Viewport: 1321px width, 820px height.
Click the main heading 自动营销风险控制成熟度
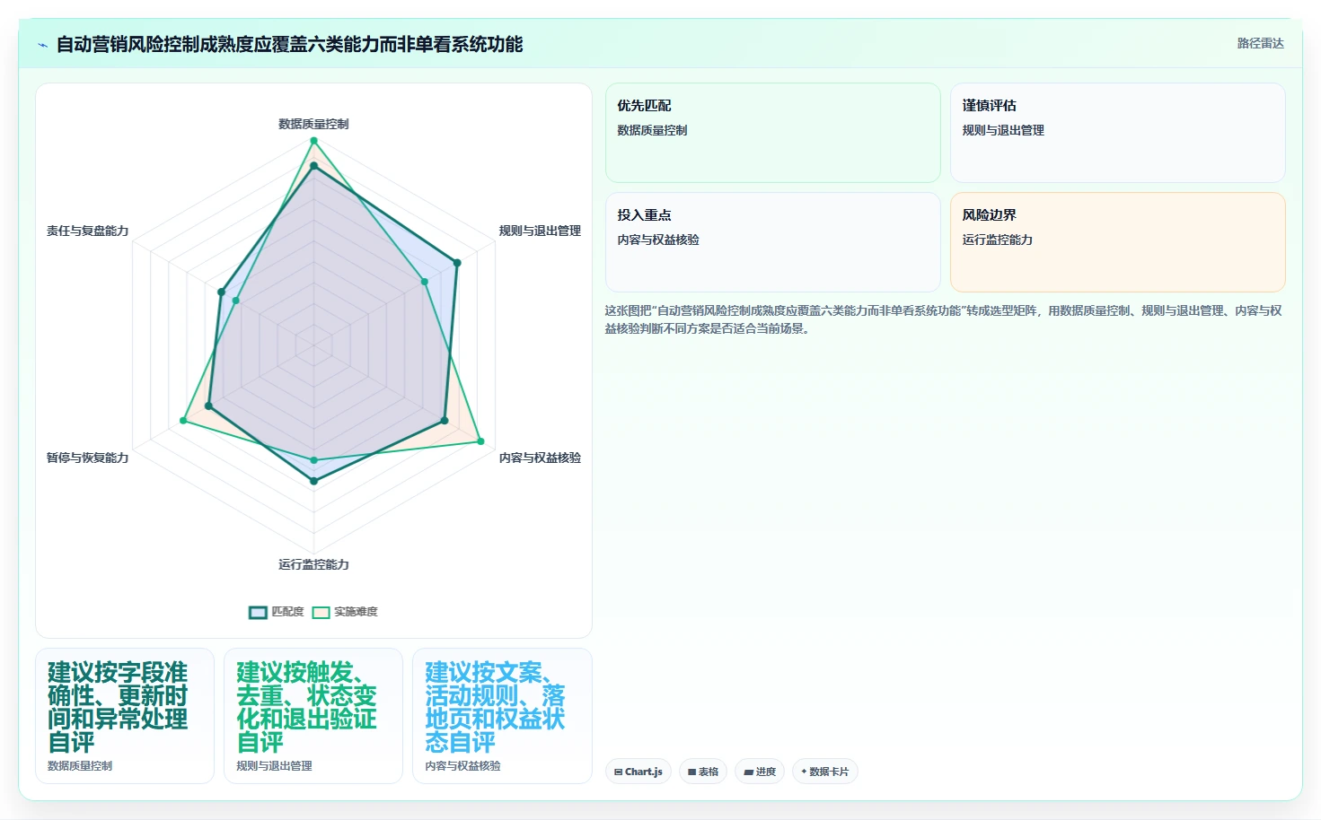pyautogui.click(x=289, y=44)
